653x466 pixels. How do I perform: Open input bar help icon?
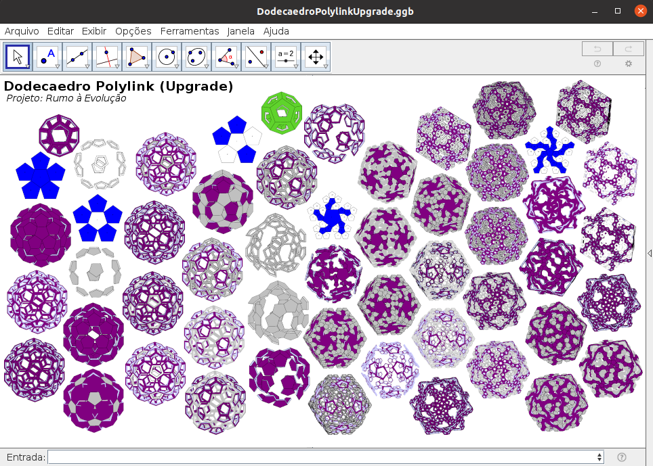(x=622, y=457)
